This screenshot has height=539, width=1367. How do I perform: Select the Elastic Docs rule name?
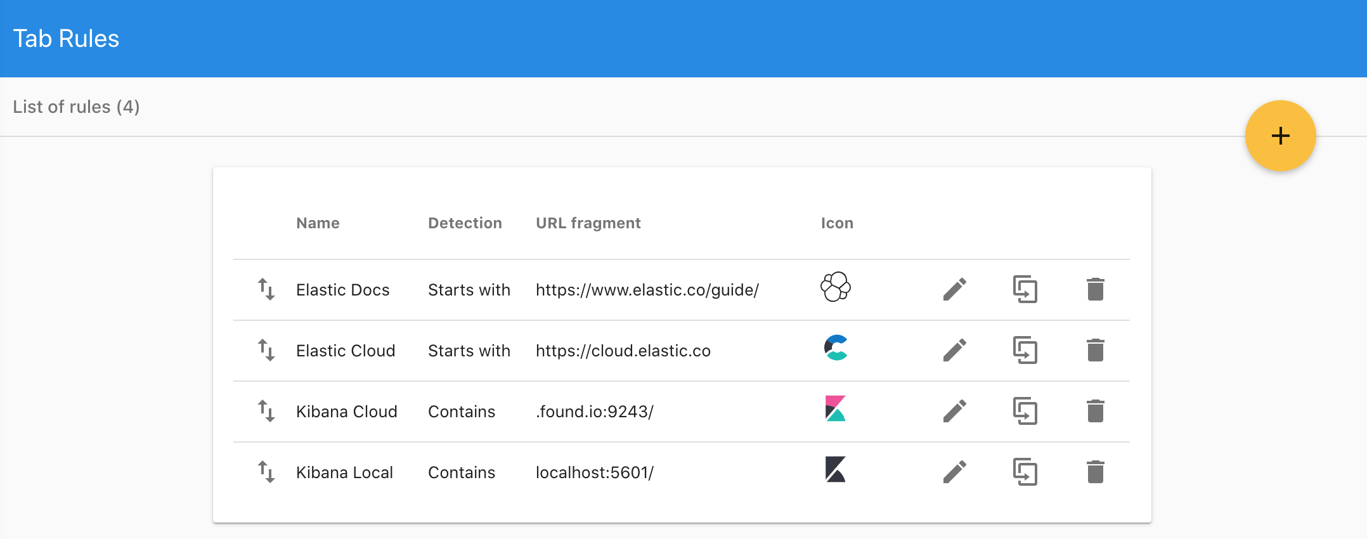pos(342,290)
